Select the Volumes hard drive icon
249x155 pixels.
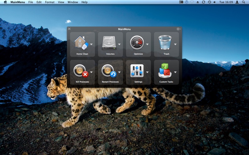[x=109, y=43]
